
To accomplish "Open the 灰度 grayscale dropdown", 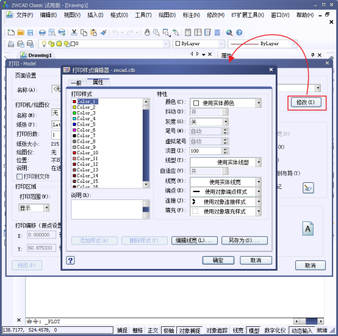I will click(x=226, y=122).
